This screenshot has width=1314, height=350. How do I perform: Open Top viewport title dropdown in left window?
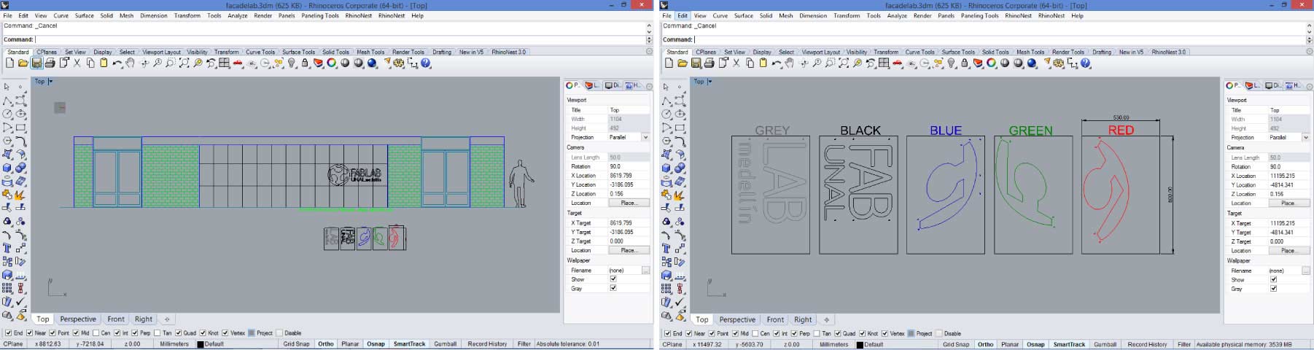tap(50, 81)
